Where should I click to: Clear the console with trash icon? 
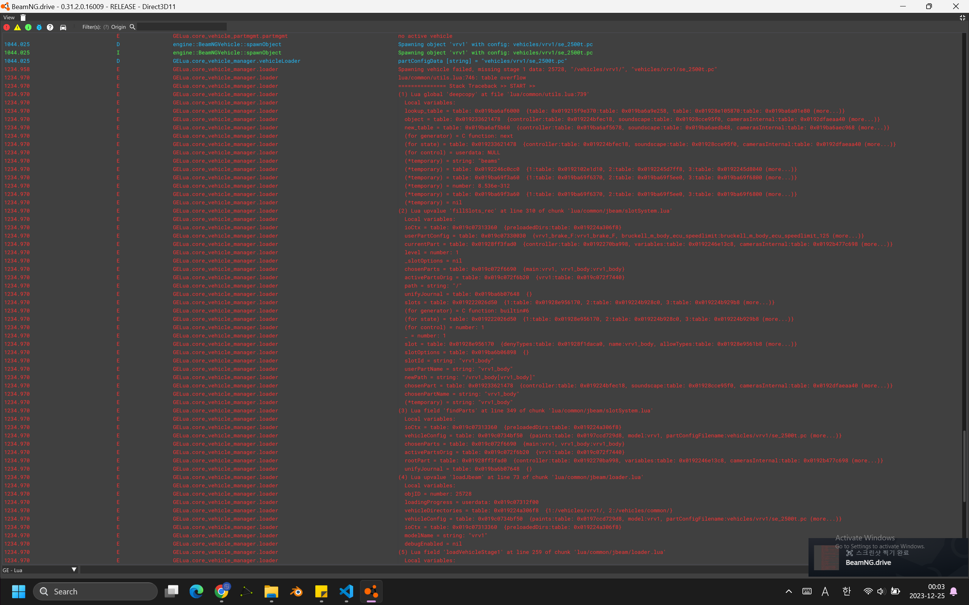[x=23, y=18]
